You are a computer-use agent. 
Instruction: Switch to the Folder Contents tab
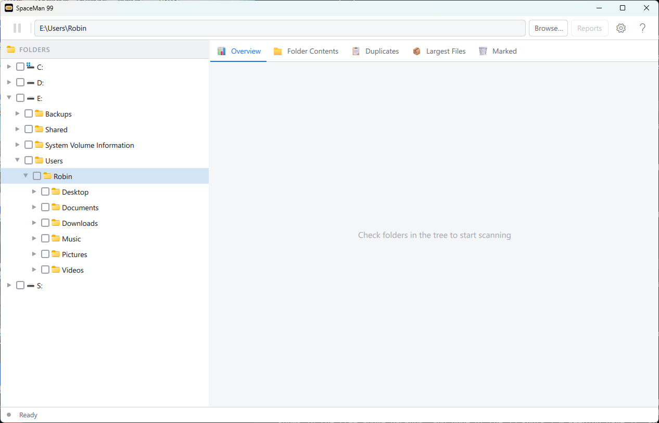click(x=306, y=51)
